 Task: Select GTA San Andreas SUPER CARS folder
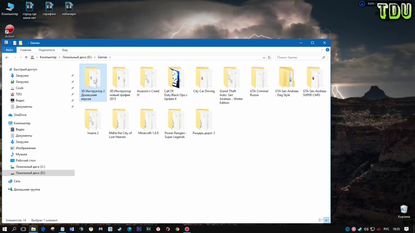314,82
